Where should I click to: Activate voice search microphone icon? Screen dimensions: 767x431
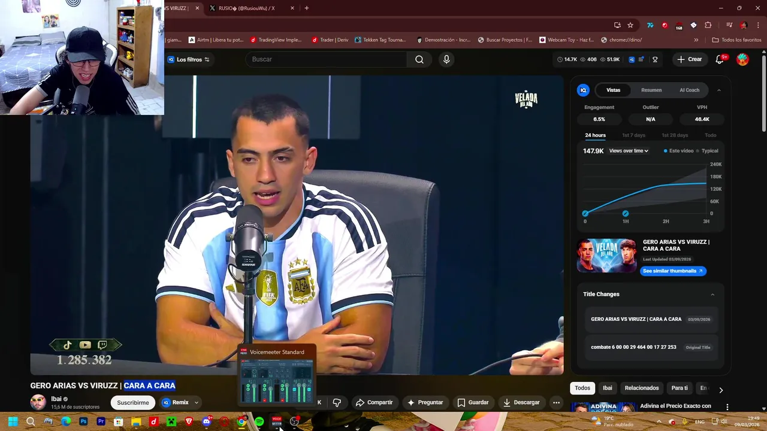pyautogui.click(x=446, y=59)
